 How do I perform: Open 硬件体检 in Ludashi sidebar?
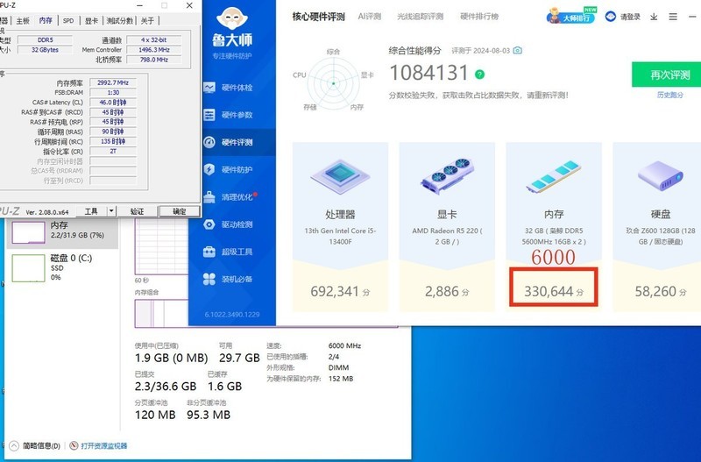pos(229,88)
